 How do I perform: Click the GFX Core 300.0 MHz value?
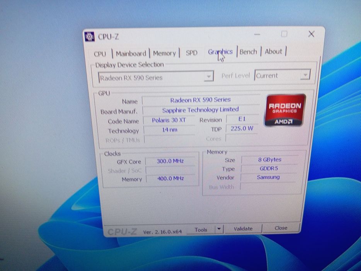170,161
